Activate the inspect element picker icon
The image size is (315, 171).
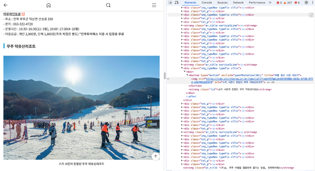point(170,2)
